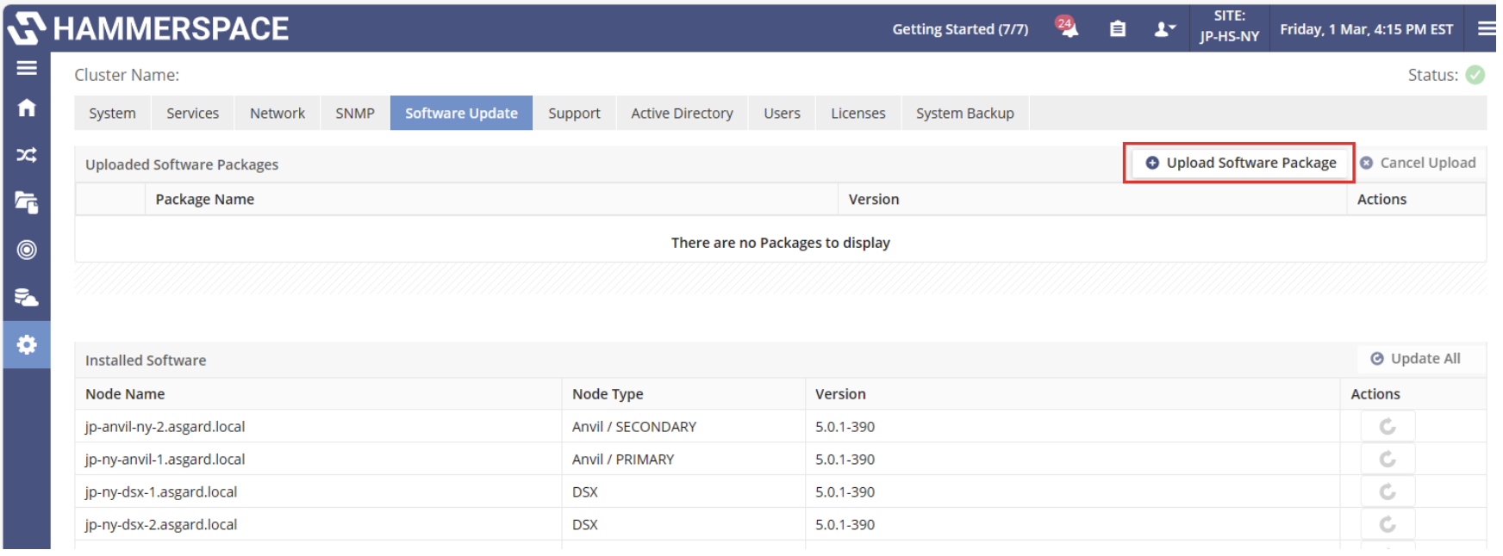Viewport: 1503px width, 556px height.
Task: Click Upload Software Package button
Action: (1240, 163)
